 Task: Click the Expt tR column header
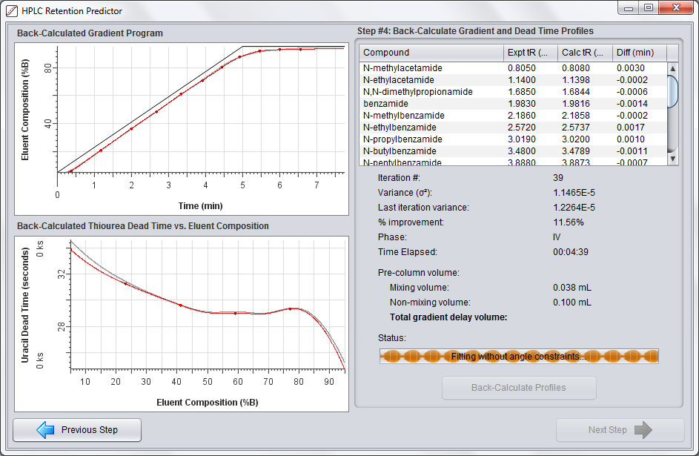[x=530, y=53]
